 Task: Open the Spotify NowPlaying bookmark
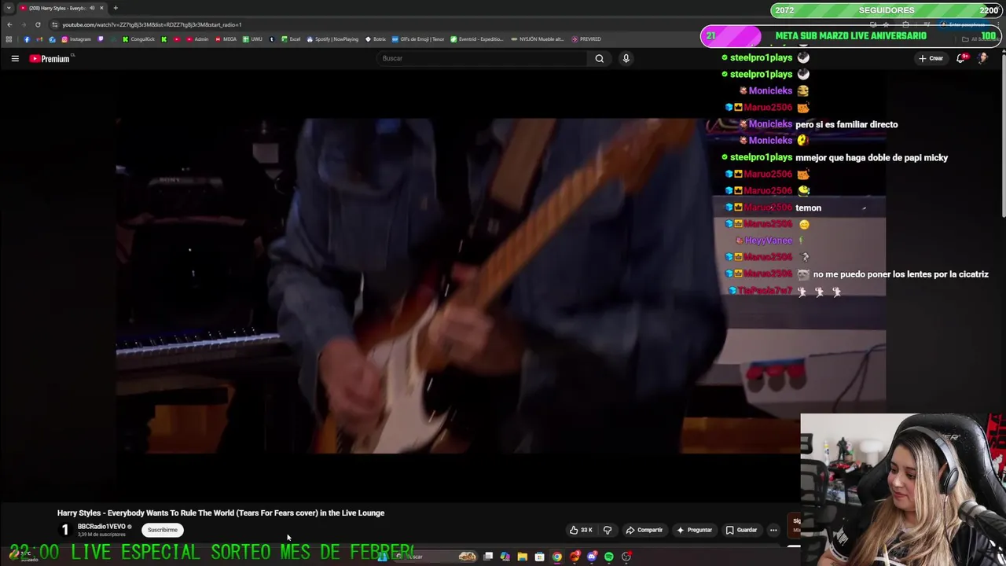click(x=332, y=39)
